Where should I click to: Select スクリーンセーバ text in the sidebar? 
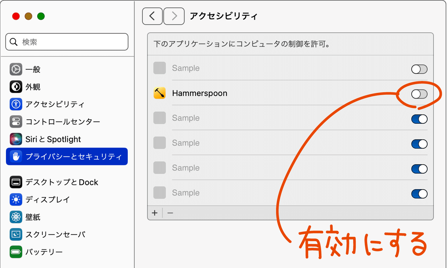point(56,235)
